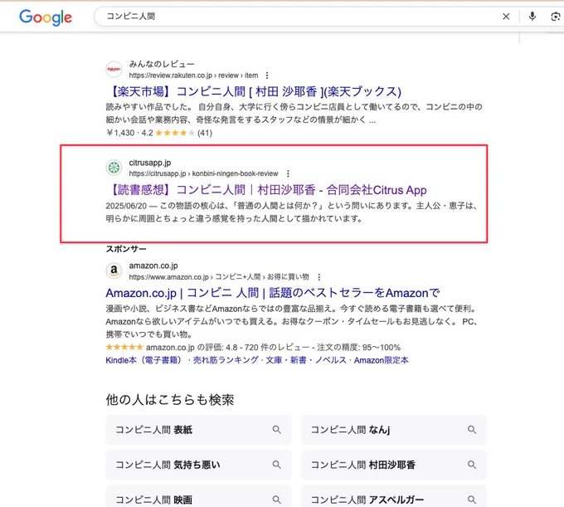The height and width of the screenshot is (507, 564).
Task: Click 他の人はこちらも検索 heading
Action: pyautogui.click(x=170, y=400)
